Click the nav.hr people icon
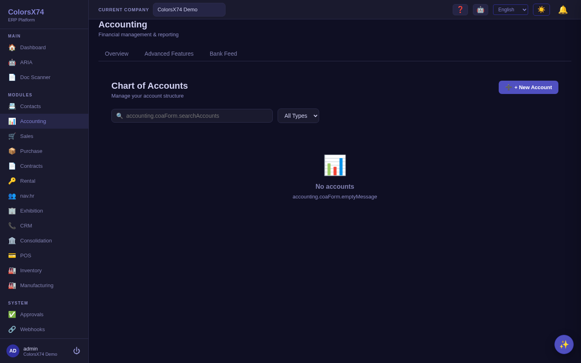The image size is (581, 363). point(12,196)
